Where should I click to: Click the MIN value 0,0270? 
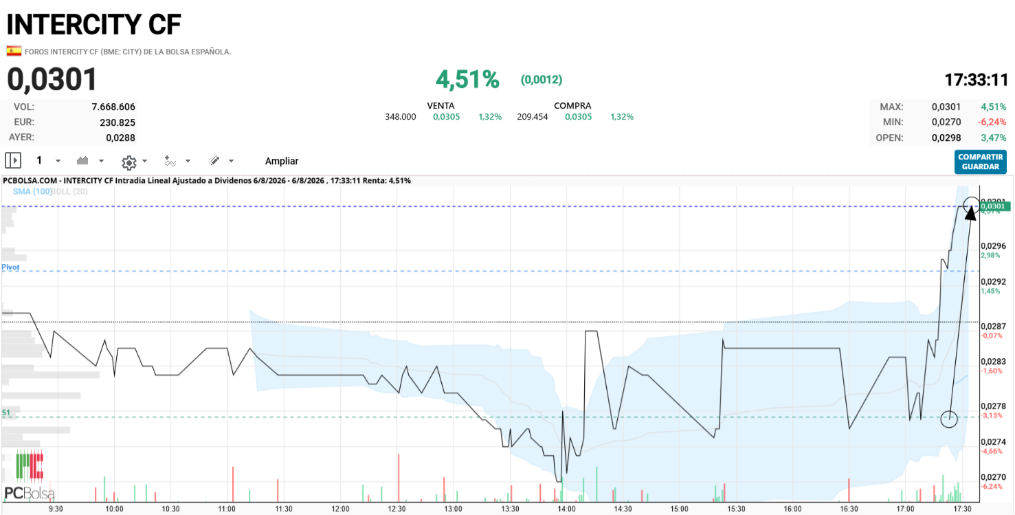tap(946, 122)
